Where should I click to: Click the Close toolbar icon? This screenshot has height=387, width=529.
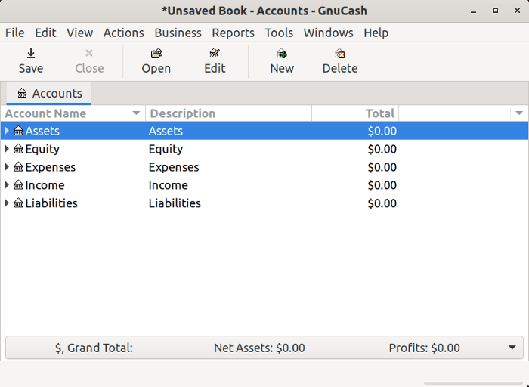pyautogui.click(x=89, y=54)
